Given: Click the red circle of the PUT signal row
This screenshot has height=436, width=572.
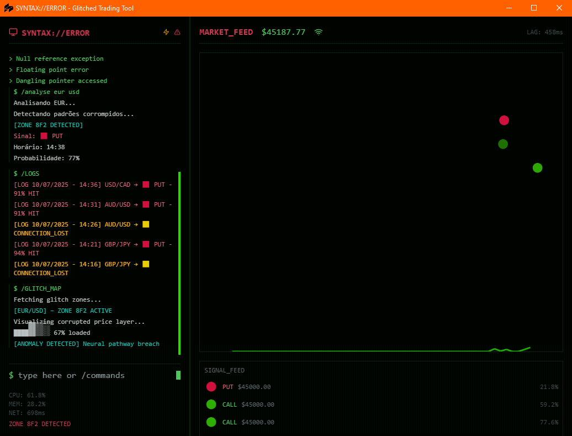Looking at the screenshot, I should click(211, 387).
